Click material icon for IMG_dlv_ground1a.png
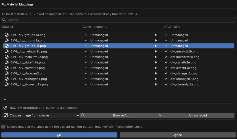The image size is (237, 139). (7, 35)
